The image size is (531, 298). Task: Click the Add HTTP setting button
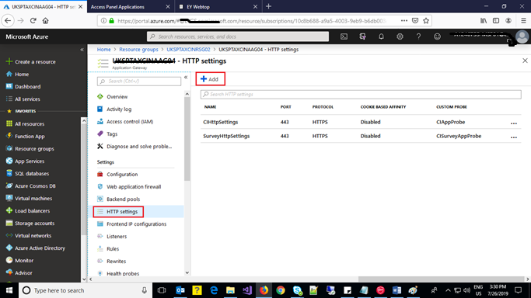[x=210, y=79]
